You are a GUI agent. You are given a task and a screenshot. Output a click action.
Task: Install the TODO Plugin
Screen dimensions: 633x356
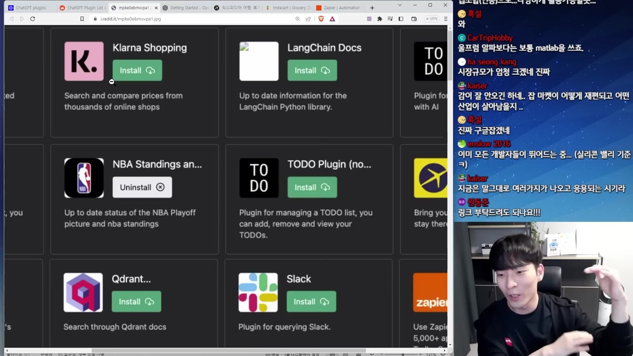(x=312, y=187)
